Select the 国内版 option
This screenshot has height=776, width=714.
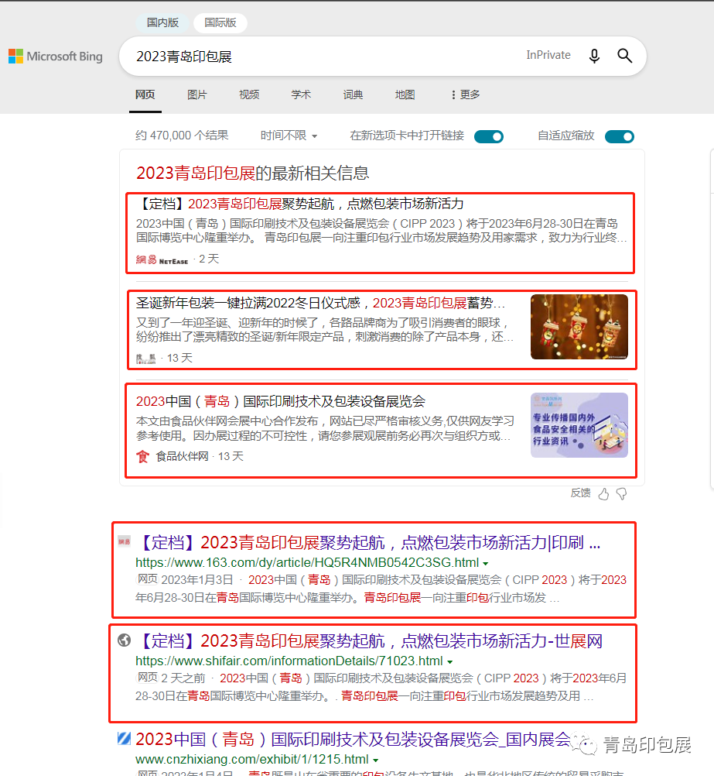pyautogui.click(x=162, y=22)
